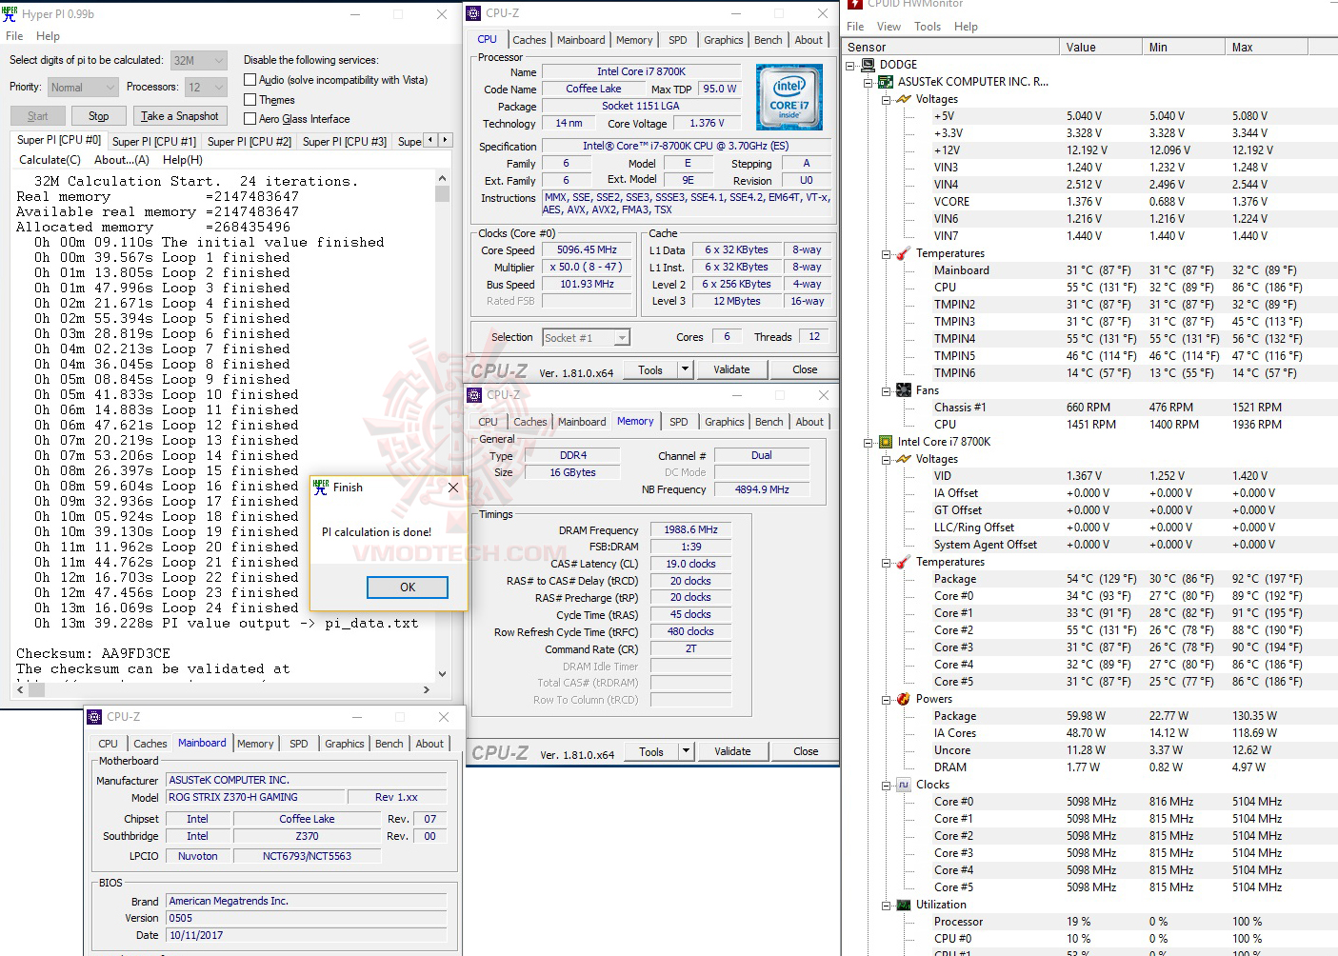Collapse the Clocks tree node
The image size is (1338, 956).
point(887,785)
